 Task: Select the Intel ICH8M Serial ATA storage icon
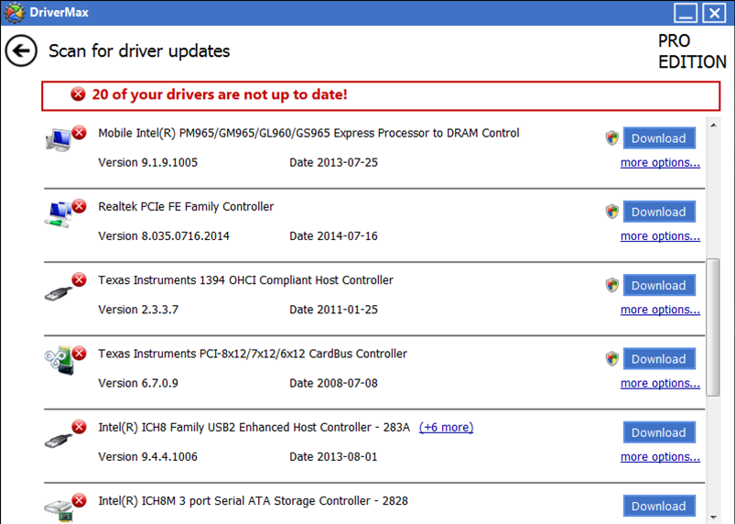[59, 510]
